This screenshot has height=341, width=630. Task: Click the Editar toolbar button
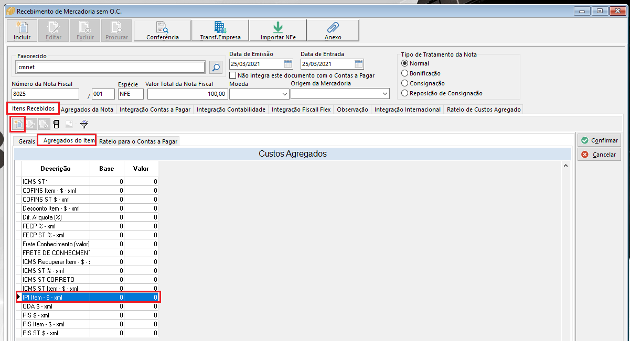[54, 30]
